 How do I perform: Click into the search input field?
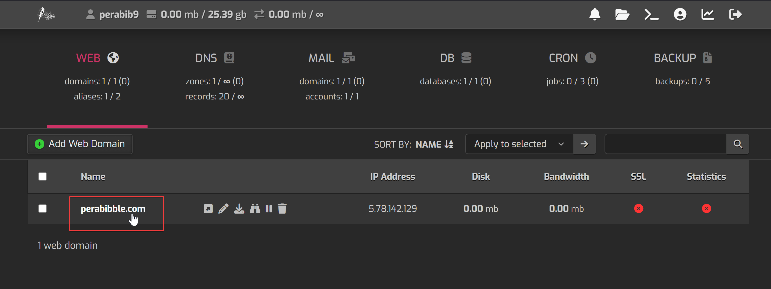point(665,144)
